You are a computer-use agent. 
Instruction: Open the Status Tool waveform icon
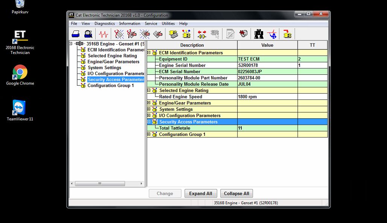(104, 34)
